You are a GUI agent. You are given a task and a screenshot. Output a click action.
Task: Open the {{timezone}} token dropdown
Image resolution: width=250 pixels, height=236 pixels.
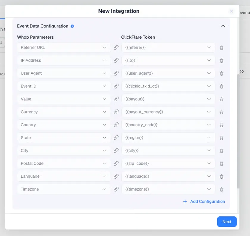click(x=168, y=189)
